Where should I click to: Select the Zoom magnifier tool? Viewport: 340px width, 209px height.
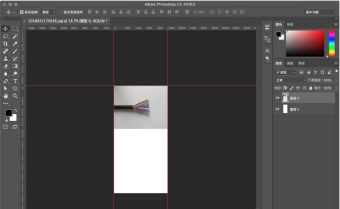(x=15, y=96)
